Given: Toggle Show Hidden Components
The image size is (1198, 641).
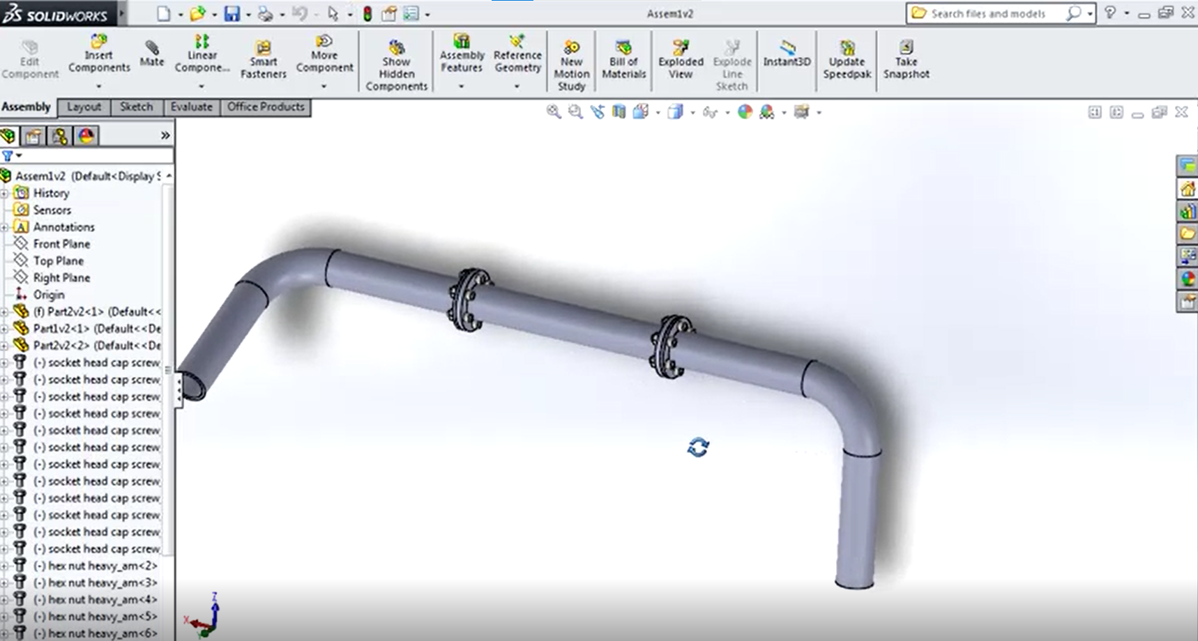Looking at the screenshot, I should point(395,63).
